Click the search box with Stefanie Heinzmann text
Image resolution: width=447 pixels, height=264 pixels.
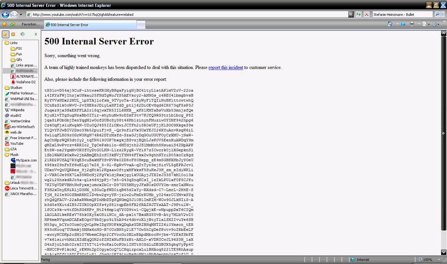point(402,14)
